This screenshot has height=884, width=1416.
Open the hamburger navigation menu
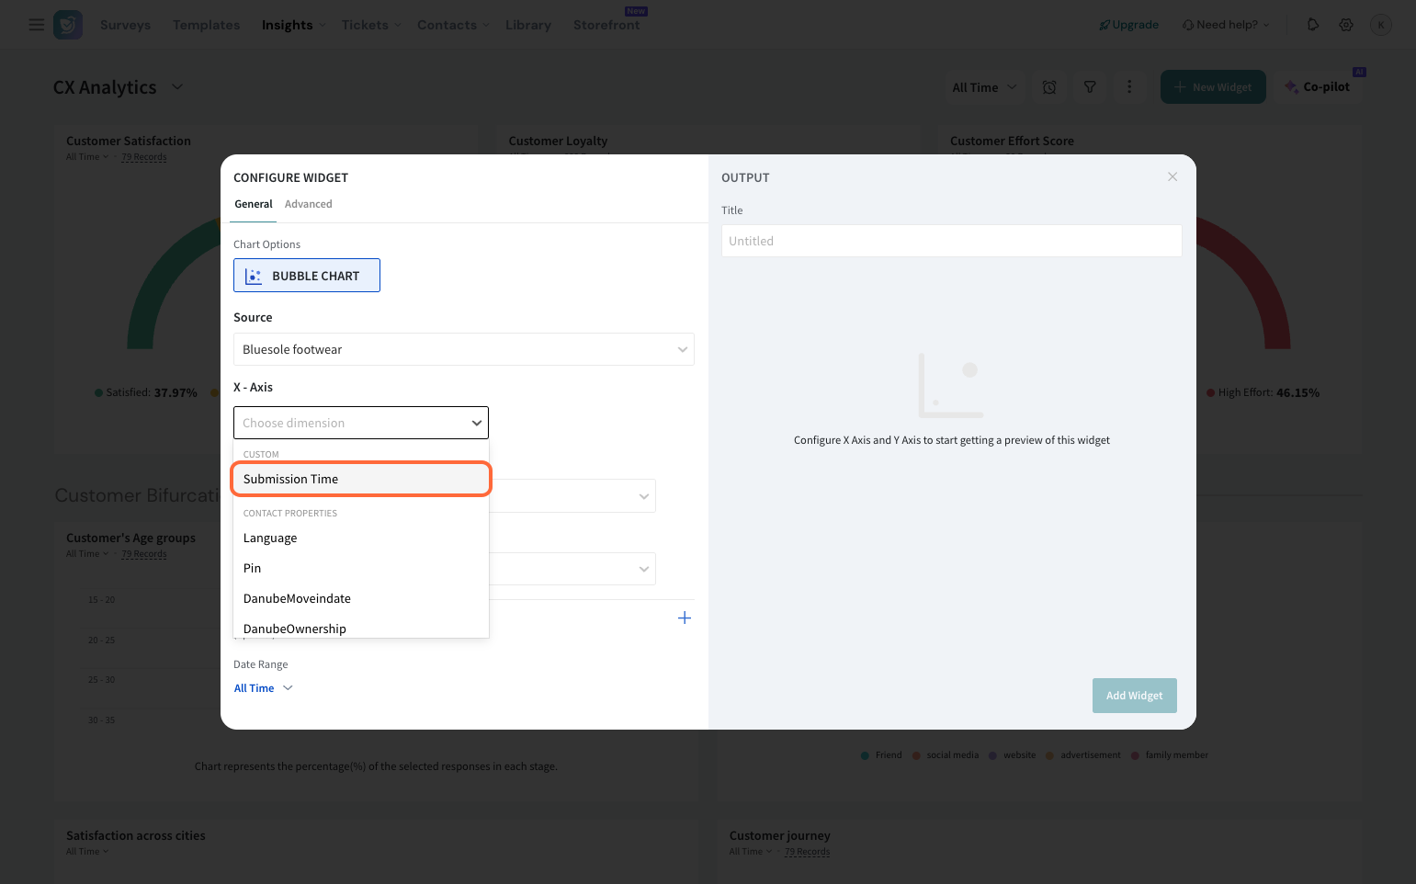click(37, 25)
